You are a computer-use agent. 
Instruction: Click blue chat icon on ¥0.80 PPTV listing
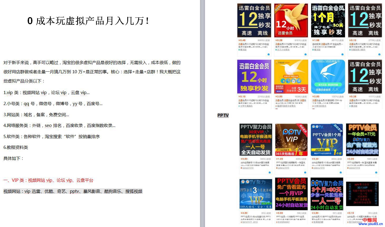click(270, 172)
